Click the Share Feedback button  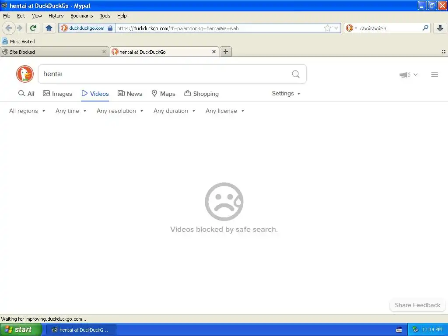coord(417,305)
